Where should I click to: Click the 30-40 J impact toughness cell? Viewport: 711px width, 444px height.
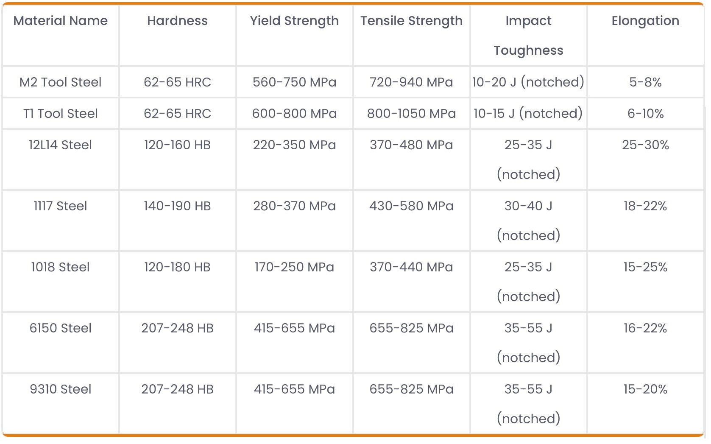click(x=528, y=221)
